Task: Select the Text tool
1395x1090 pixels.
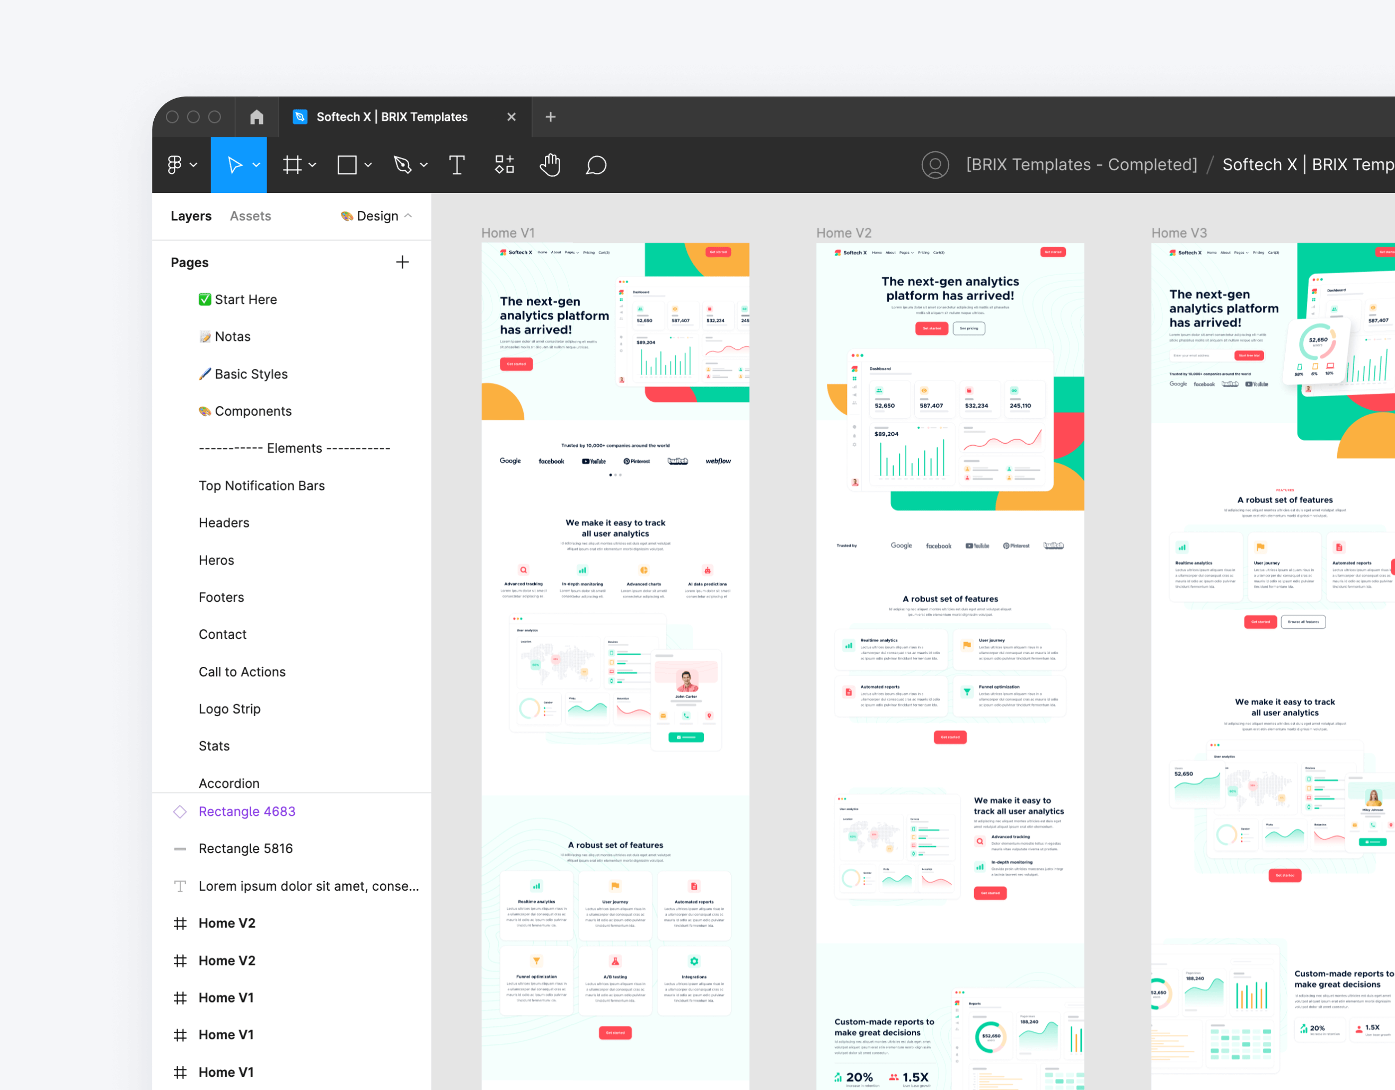Action: 457,164
